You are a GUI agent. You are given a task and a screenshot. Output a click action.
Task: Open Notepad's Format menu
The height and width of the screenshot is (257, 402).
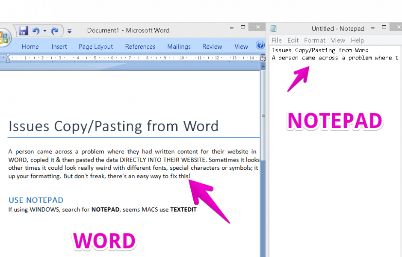[315, 40]
